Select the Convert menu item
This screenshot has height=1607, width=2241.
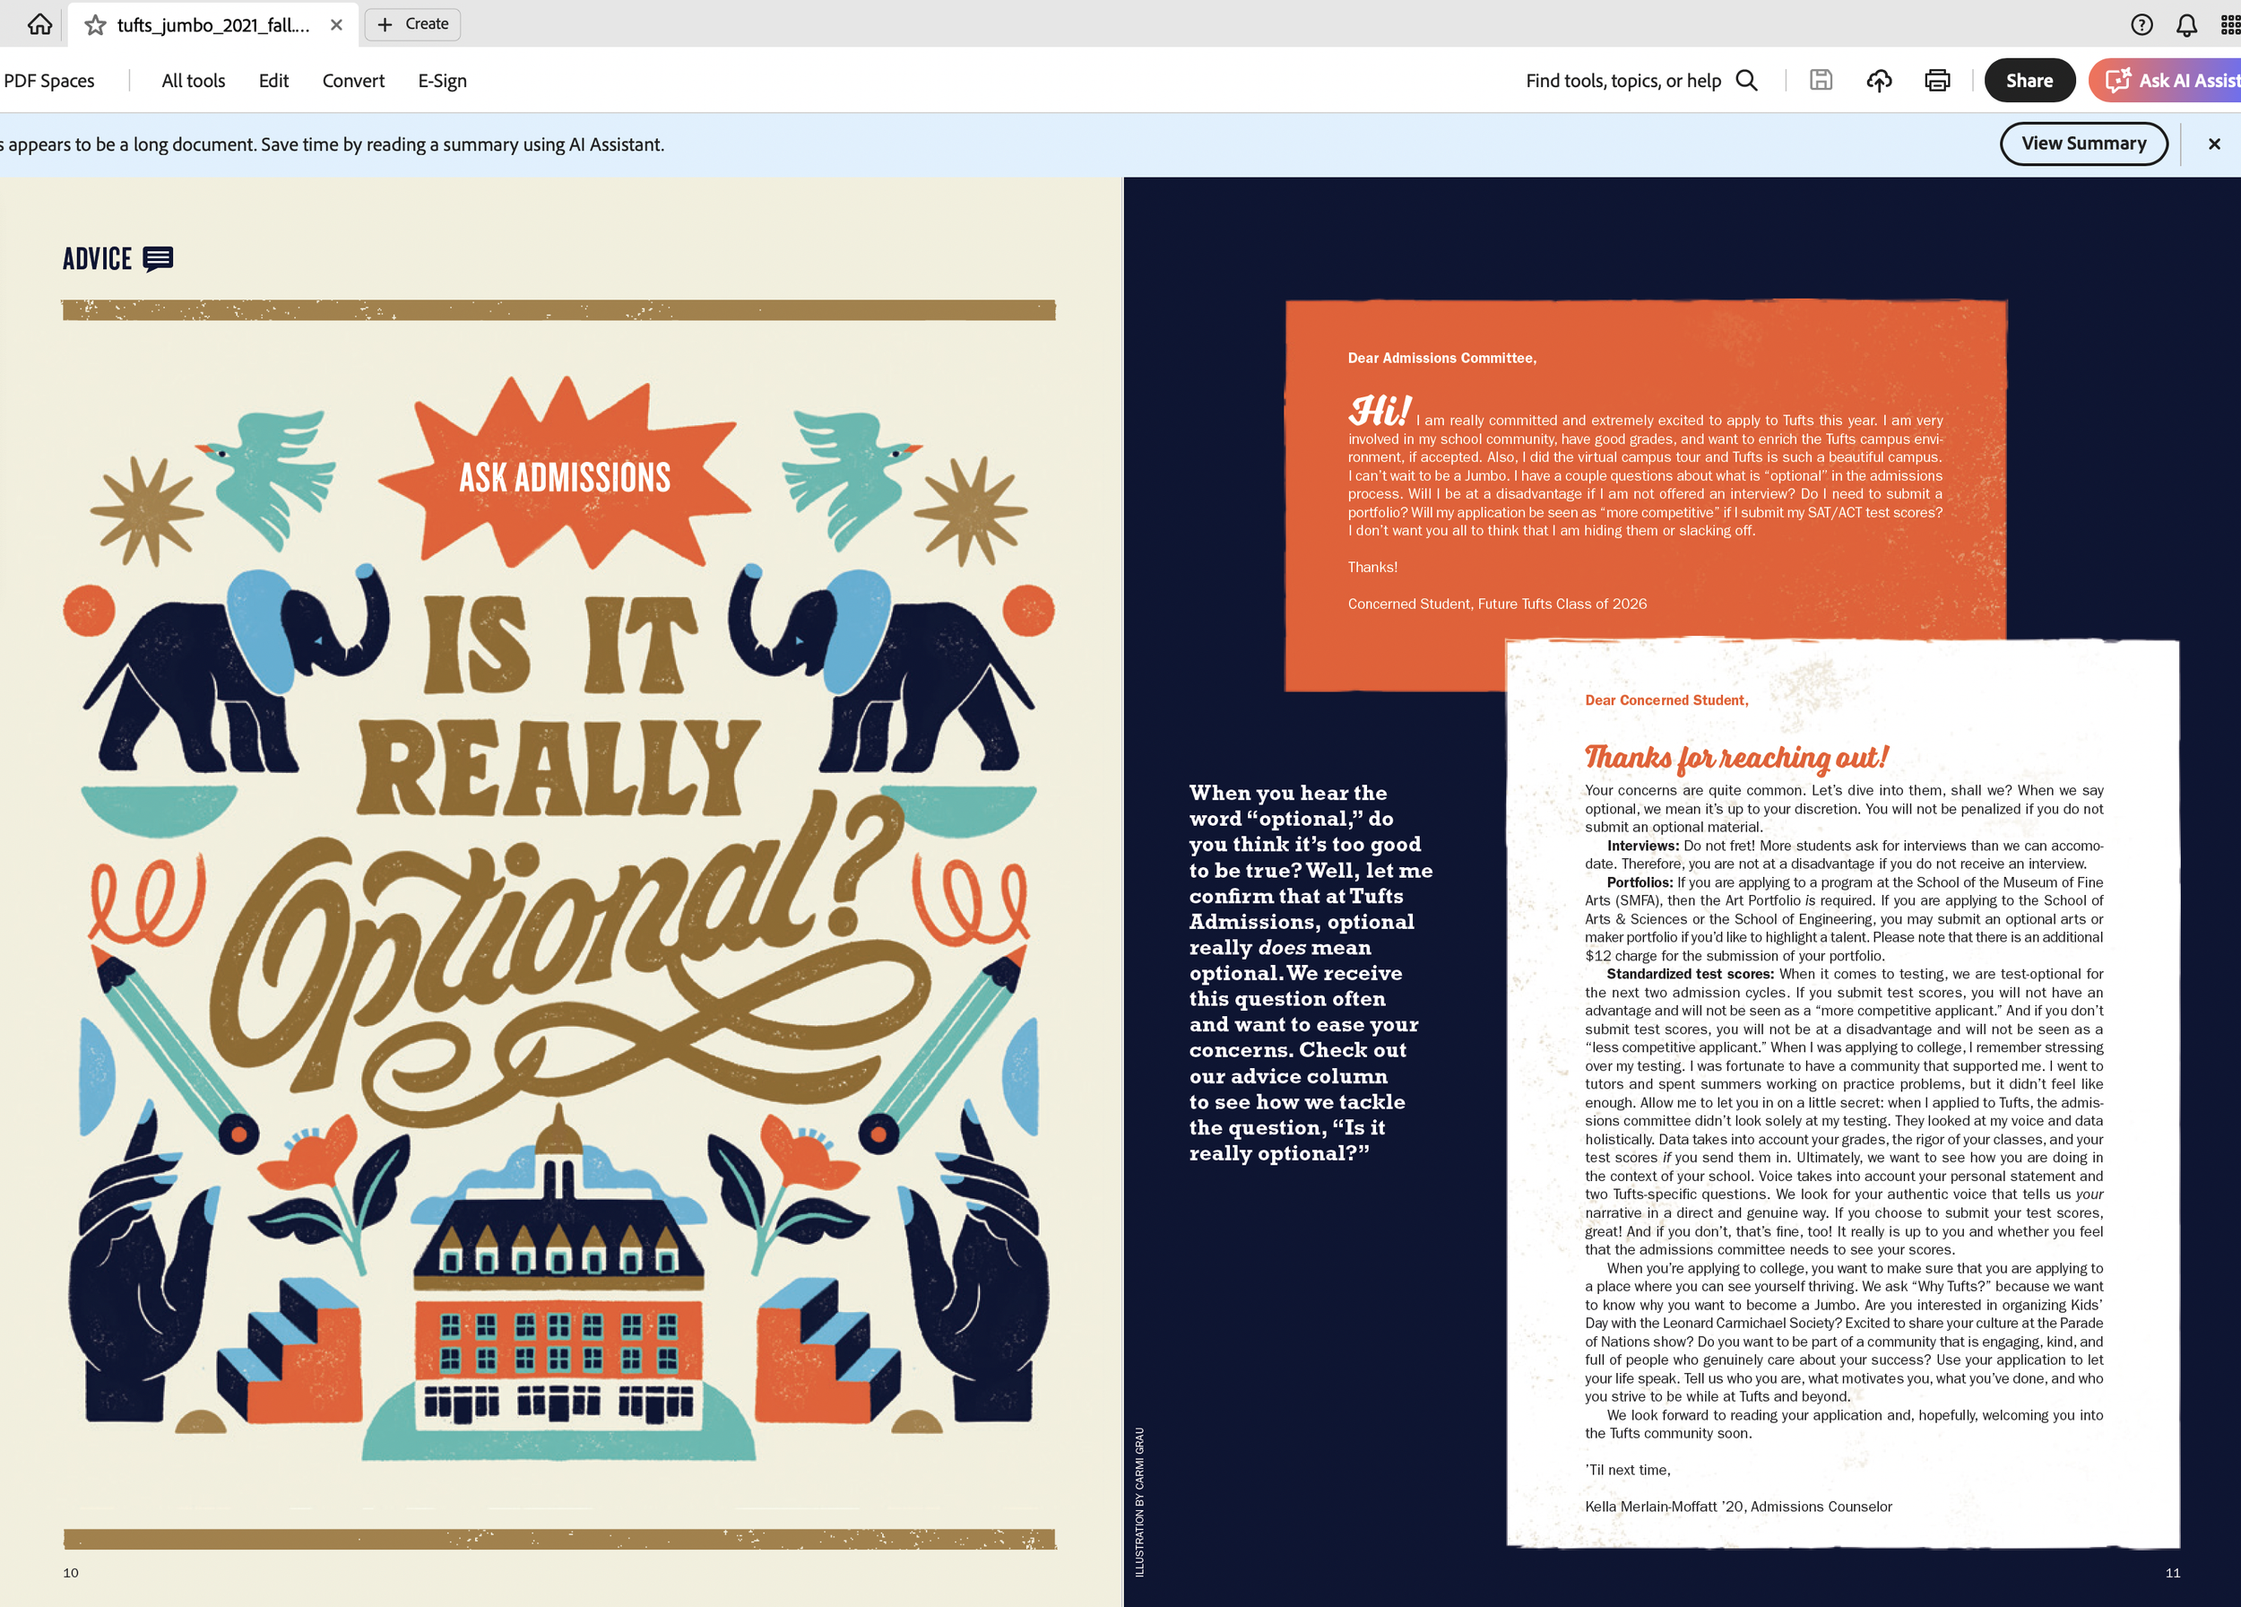[353, 81]
